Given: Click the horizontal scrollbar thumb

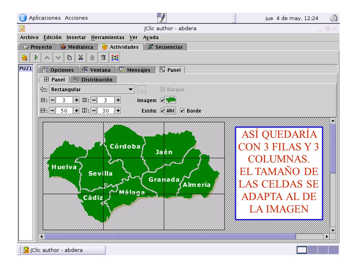Looking at the screenshot, I should [x=170, y=237].
